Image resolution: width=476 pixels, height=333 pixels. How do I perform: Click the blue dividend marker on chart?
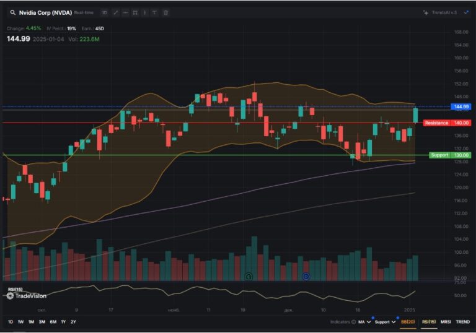(x=306, y=276)
